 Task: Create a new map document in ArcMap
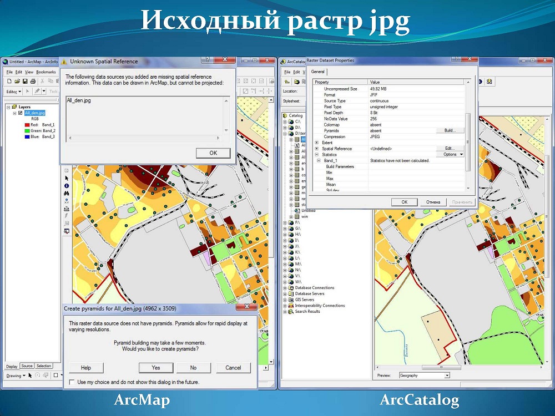(9, 82)
